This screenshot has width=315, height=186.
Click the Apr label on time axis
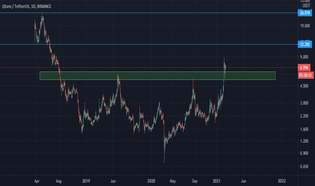tap(37, 181)
